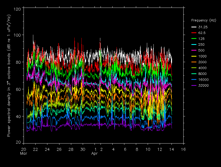The width and height of the screenshot is (221, 167).
Task: Click the red 62.5 Hz legend line
Action: pyautogui.click(x=194, y=33)
